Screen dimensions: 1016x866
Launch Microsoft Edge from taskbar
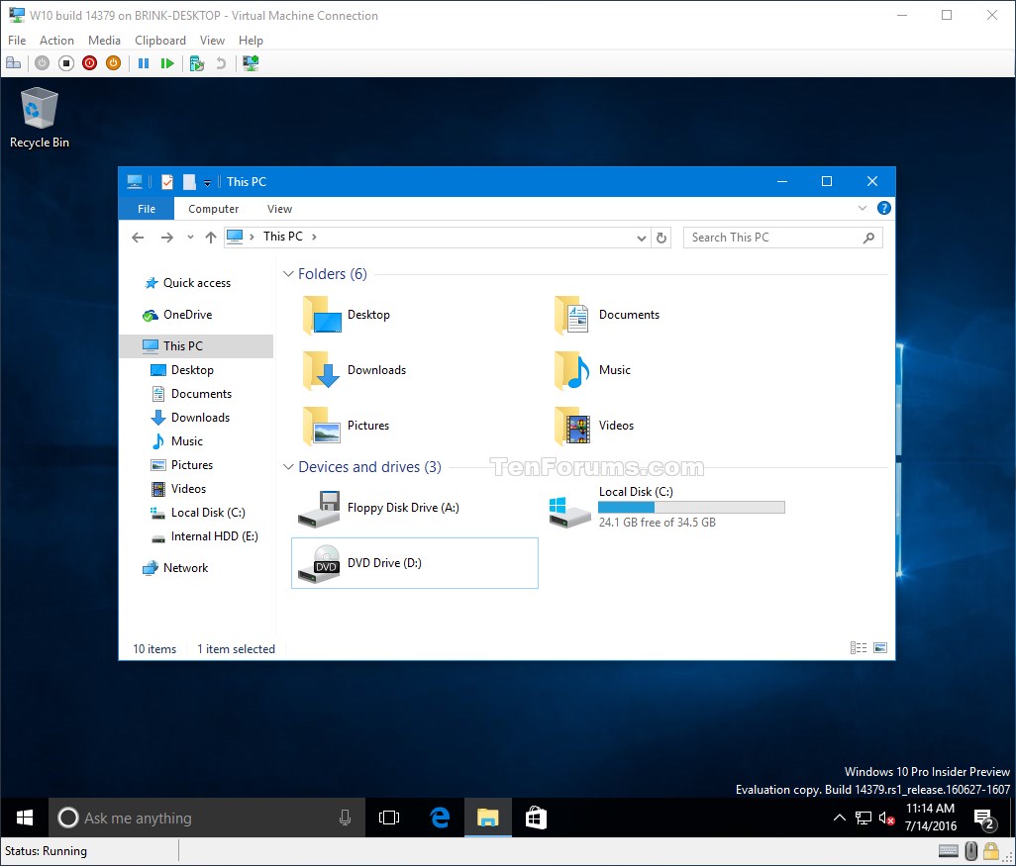pos(440,818)
